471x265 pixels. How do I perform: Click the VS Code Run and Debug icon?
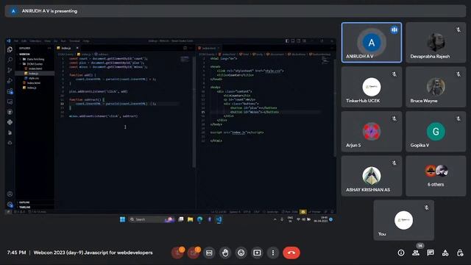(10, 80)
